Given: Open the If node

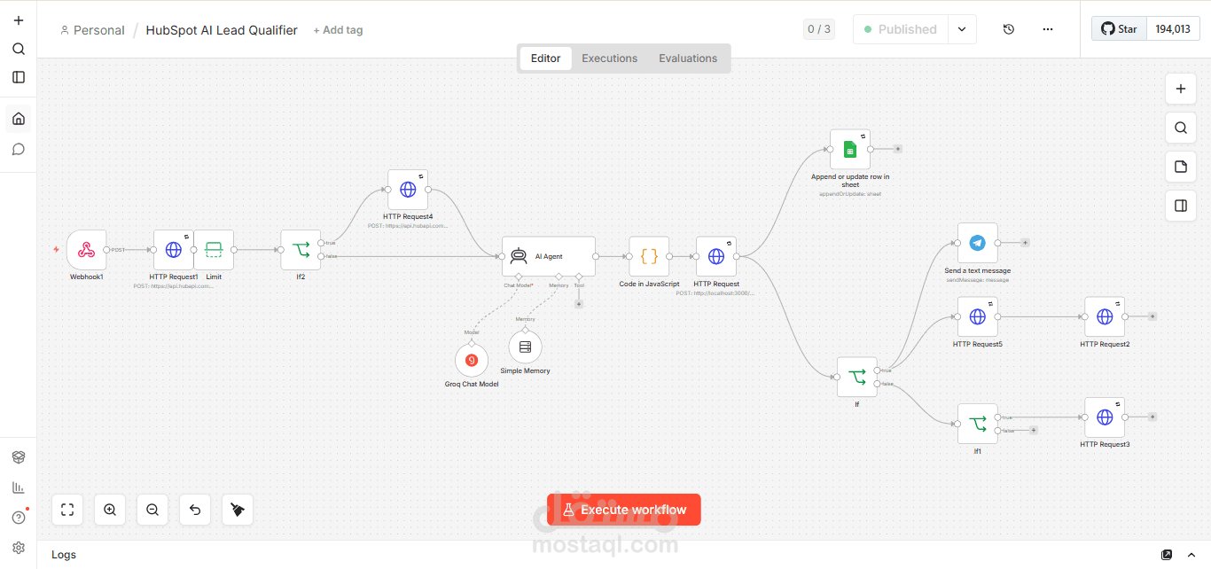Looking at the screenshot, I should (x=857, y=377).
